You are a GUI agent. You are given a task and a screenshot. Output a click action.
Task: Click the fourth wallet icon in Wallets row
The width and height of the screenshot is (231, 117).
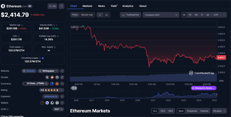tap(57, 103)
